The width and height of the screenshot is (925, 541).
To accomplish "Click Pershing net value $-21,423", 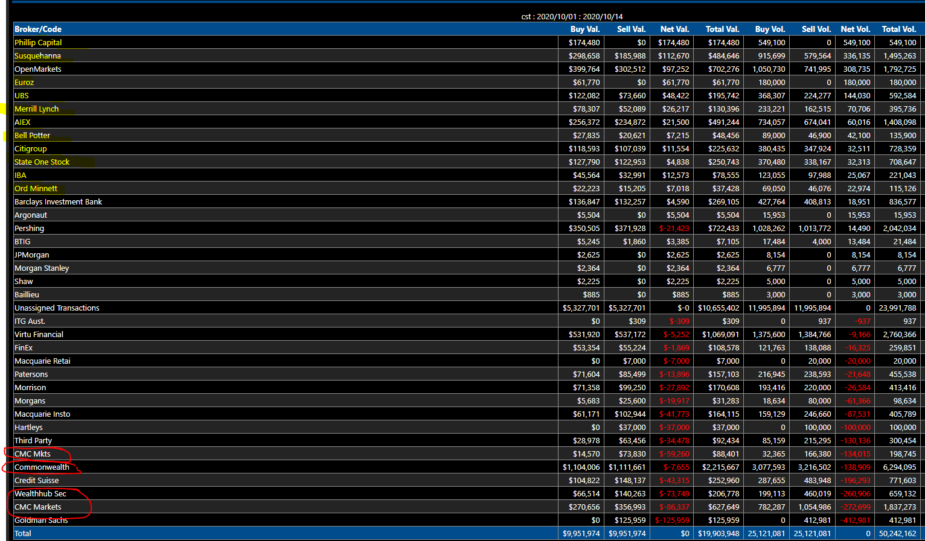I will coord(674,228).
